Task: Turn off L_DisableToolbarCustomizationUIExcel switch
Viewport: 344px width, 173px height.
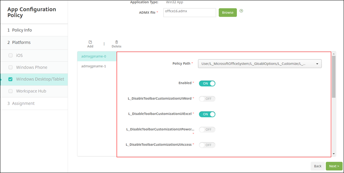Action: [207, 114]
